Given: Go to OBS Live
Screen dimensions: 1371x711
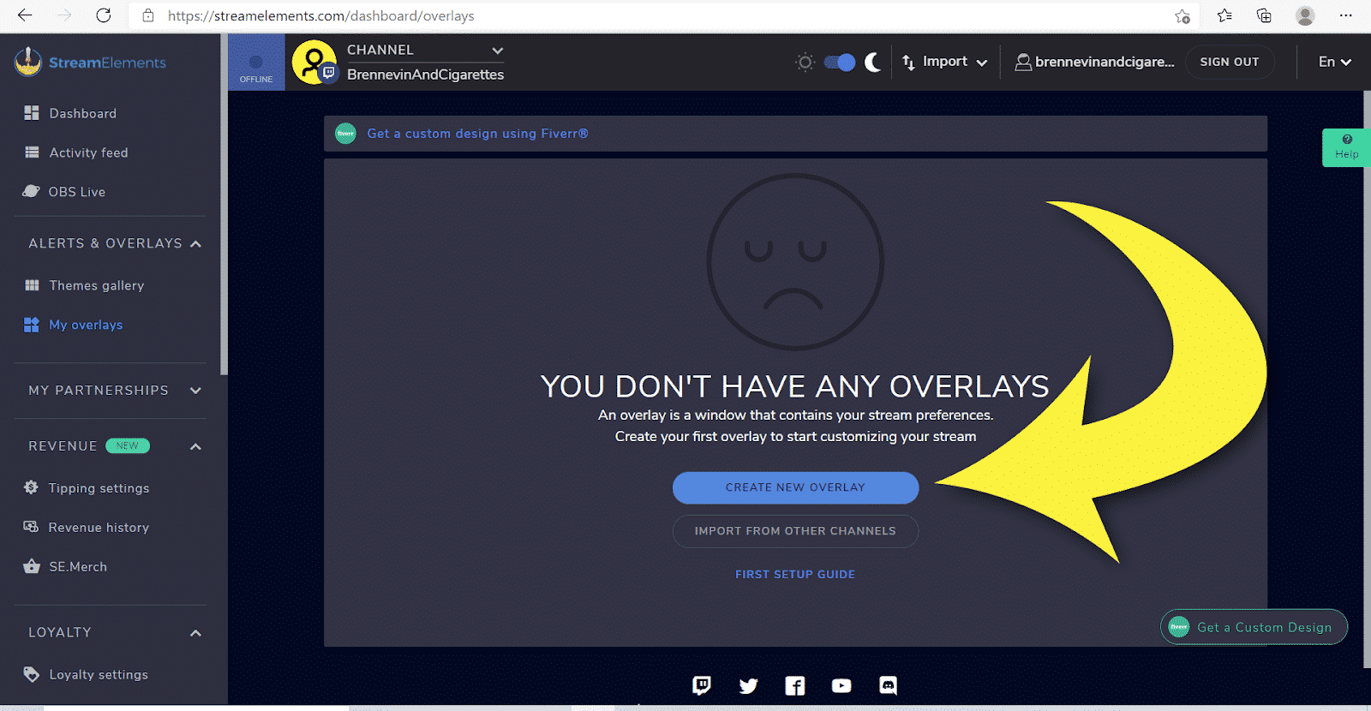Looking at the screenshot, I should pyautogui.click(x=77, y=192).
